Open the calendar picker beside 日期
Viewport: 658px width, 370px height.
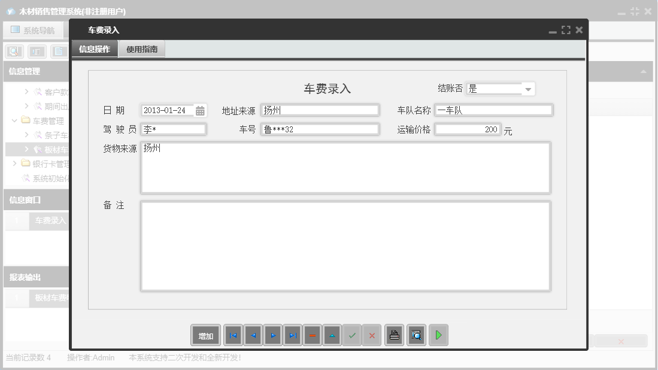200,110
